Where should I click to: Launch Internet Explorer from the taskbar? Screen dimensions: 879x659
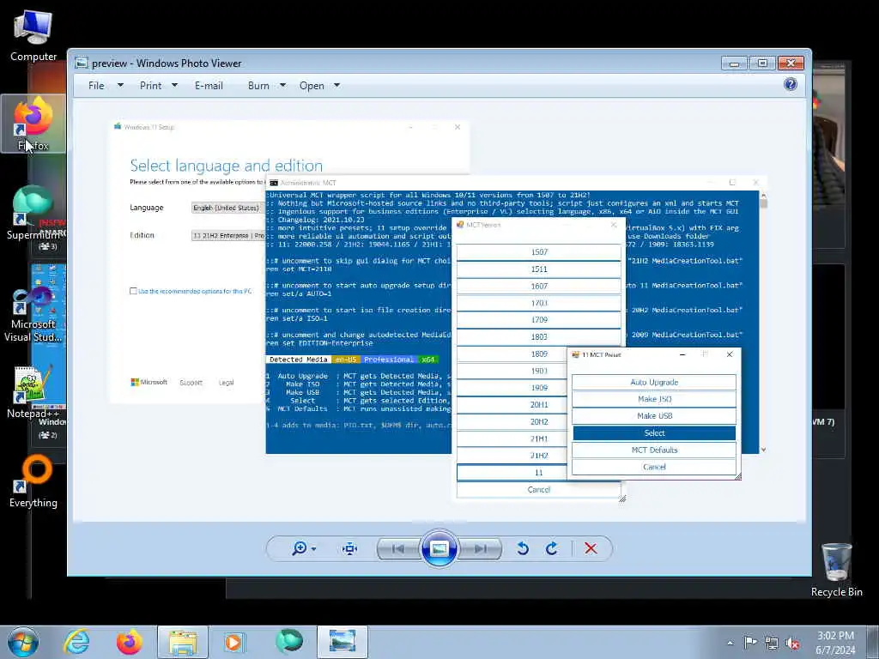[x=76, y=642]
